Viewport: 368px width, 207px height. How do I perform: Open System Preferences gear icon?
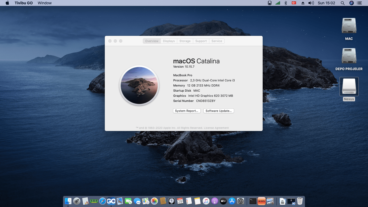pyautogui.click(x=241, y=201)
